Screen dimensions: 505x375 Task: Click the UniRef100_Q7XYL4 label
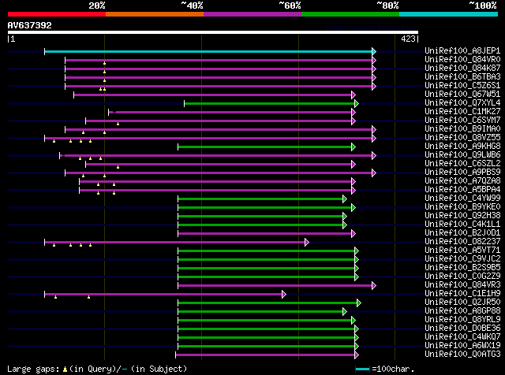point(462,103)
